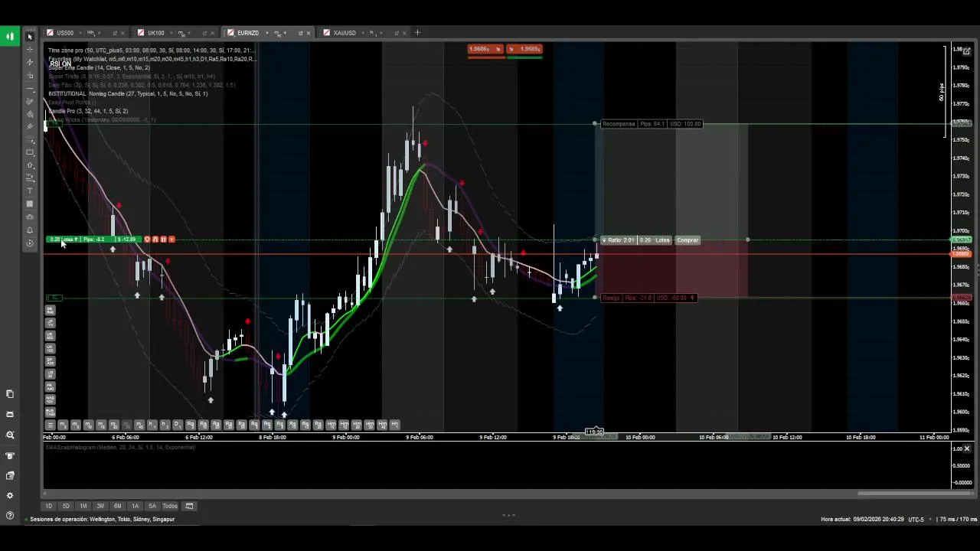This screenshot has height=551, width=980.
Task: Open the settings gear in sidebar
Action: [x=10, y=495]
